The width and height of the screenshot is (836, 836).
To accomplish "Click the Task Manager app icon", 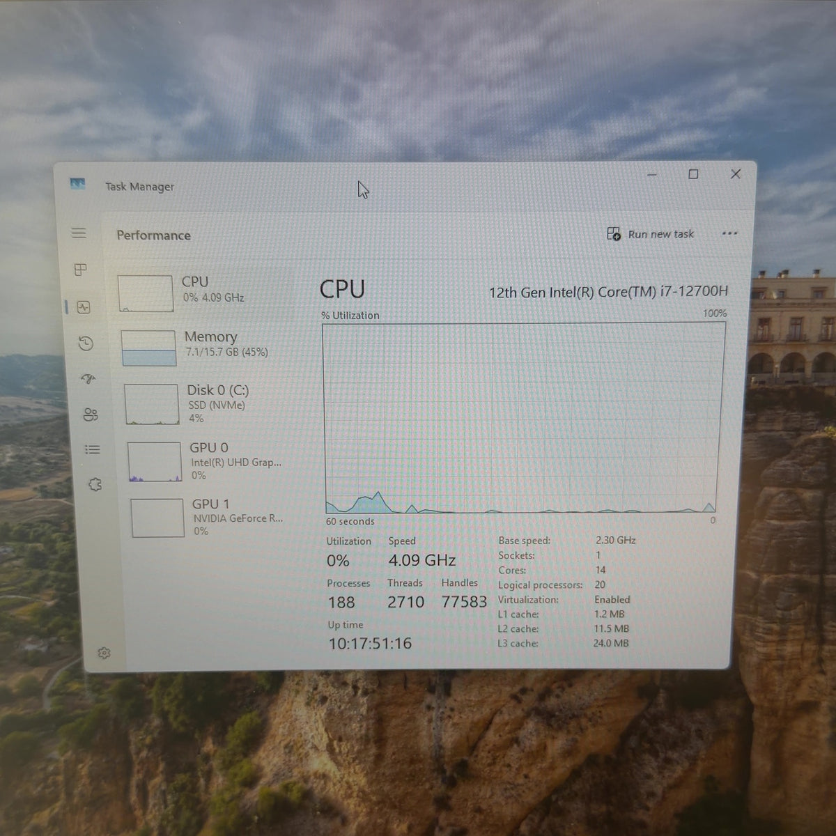I will tap(77, 184).
